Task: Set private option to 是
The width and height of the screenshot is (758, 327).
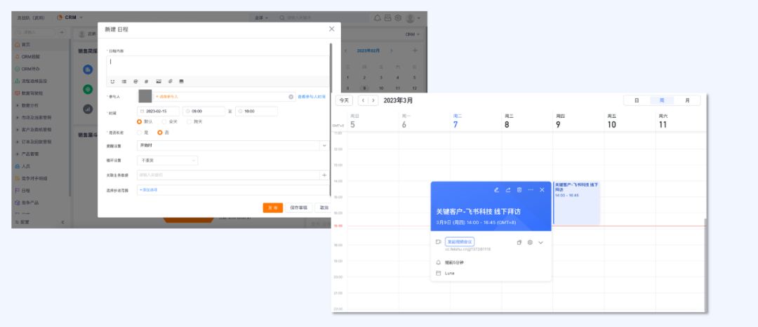Action: [140, 133]
